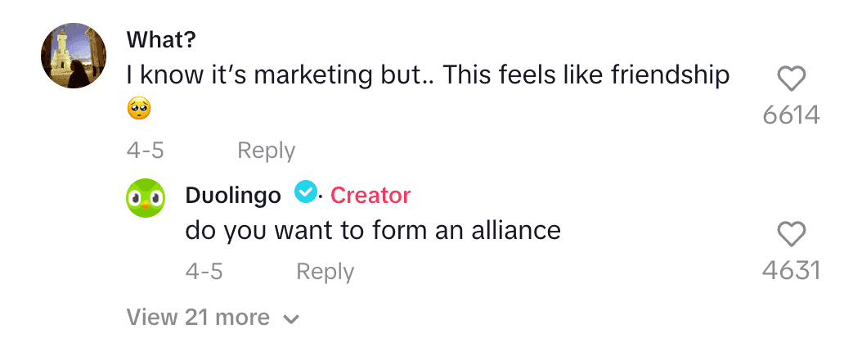Reply to Duolingo's alliance comment

tap(325, 272)
